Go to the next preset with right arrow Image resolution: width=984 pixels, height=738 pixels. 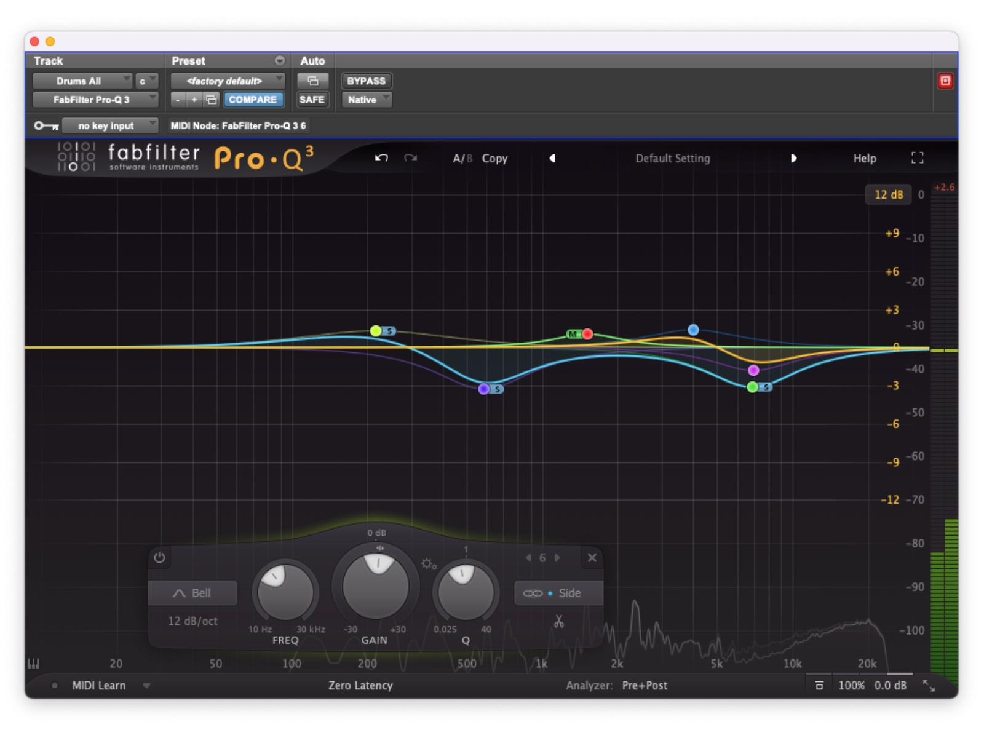click(793, 158)
